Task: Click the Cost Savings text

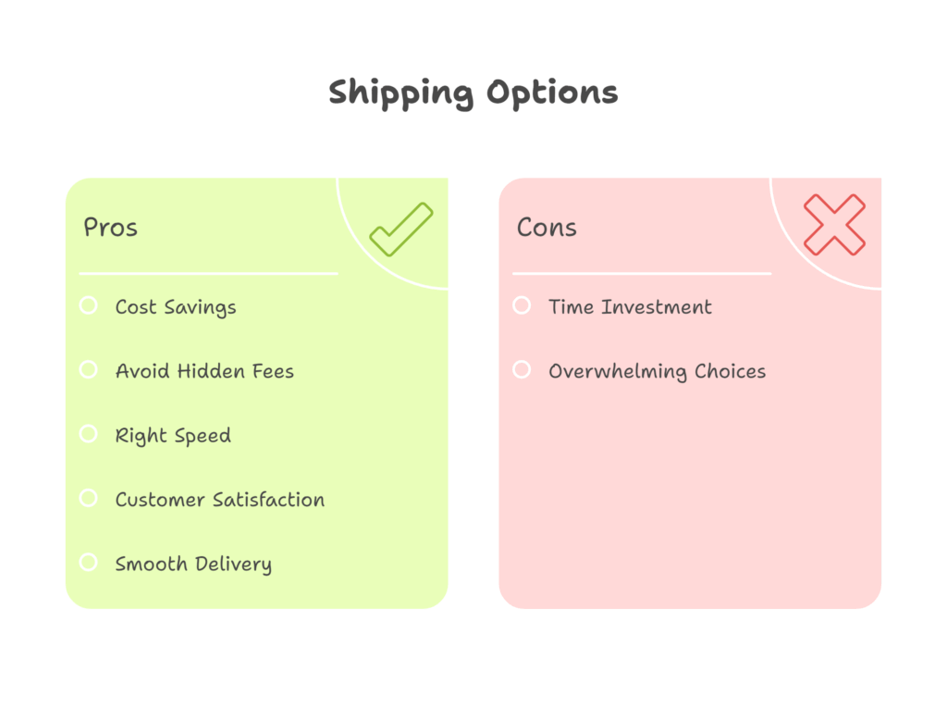Action: pyautogui.click(x=176, y=307)
